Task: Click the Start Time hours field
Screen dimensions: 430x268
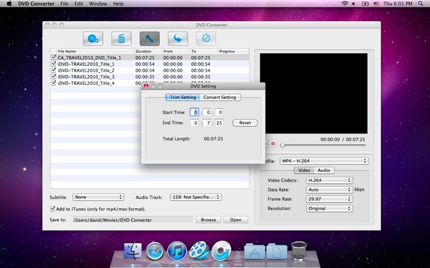Action: click(x=195, y=112)
